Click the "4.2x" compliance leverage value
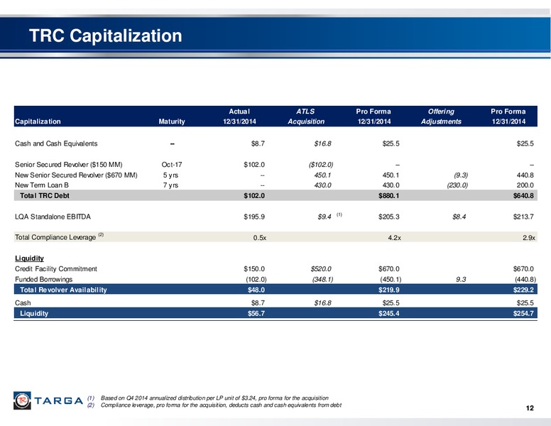Screen dimensions: 551x426 coord(394,238)
